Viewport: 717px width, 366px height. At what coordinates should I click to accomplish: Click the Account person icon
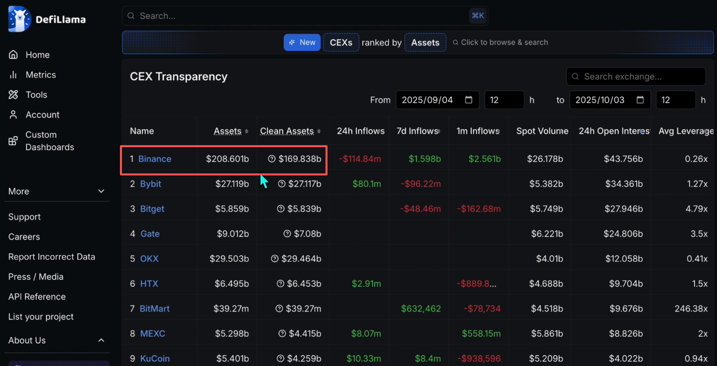coord(14,115)
